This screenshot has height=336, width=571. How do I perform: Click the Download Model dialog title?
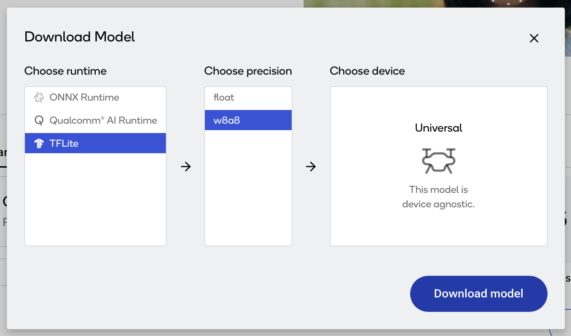[x=80, y=37]
